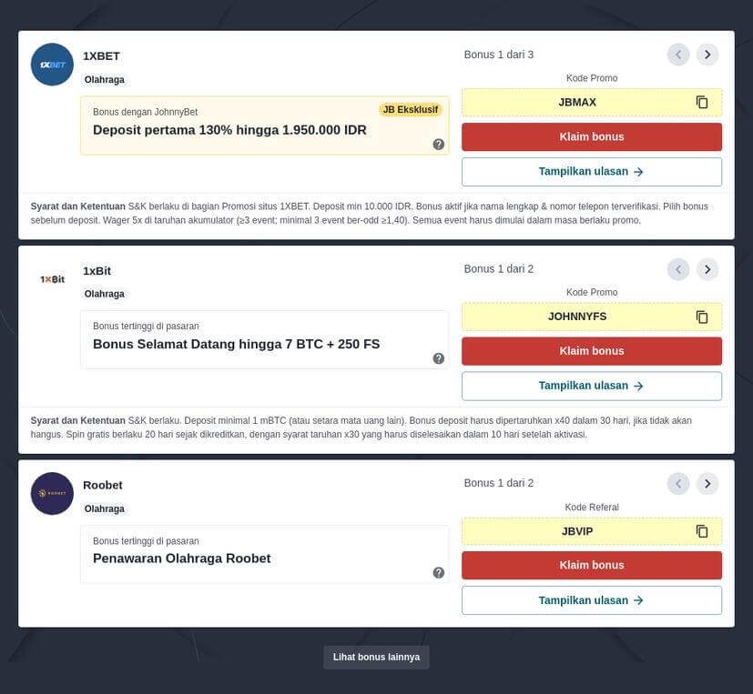Claim the Roobet bonus

[x=591, y=565]
